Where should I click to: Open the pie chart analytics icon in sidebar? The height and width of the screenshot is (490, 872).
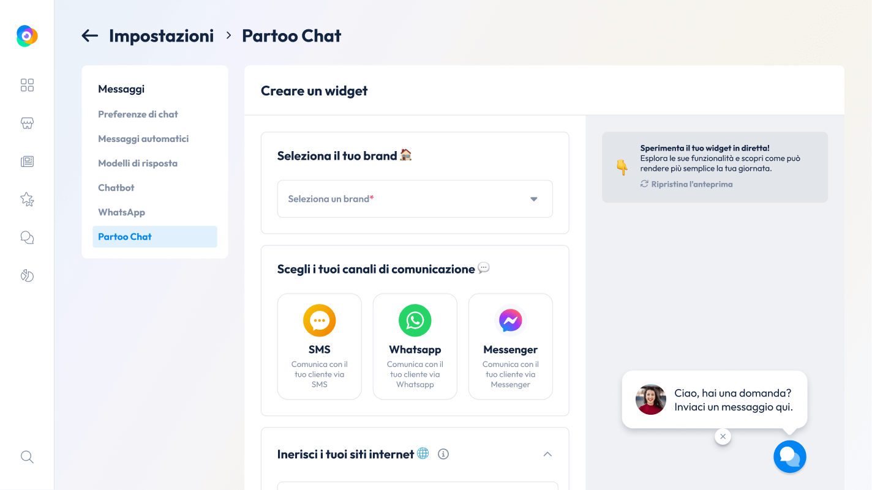27,275
